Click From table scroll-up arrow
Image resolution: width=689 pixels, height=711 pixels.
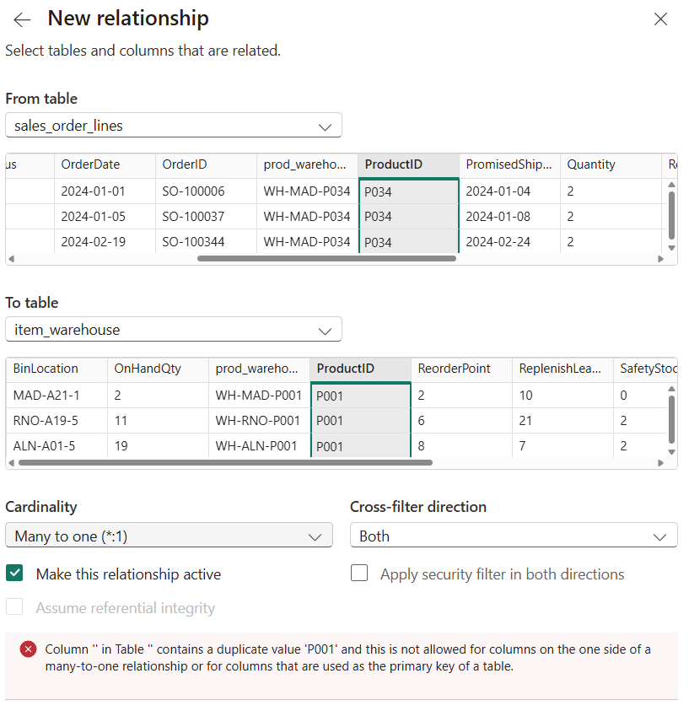point(672,185)
